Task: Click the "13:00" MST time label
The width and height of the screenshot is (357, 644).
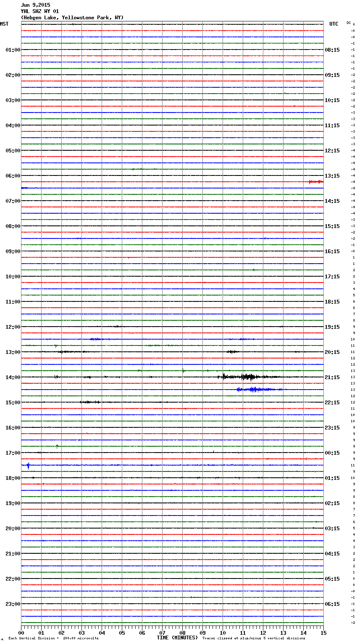Action: 13,352
